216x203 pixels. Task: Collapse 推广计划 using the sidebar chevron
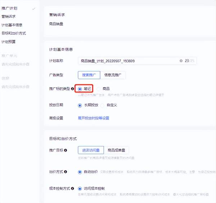click(34, 8)
